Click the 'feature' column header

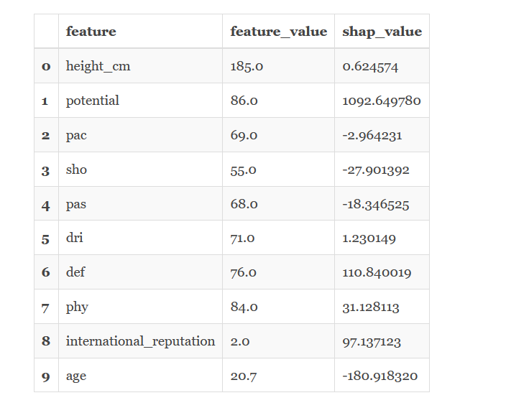[91, 32]
